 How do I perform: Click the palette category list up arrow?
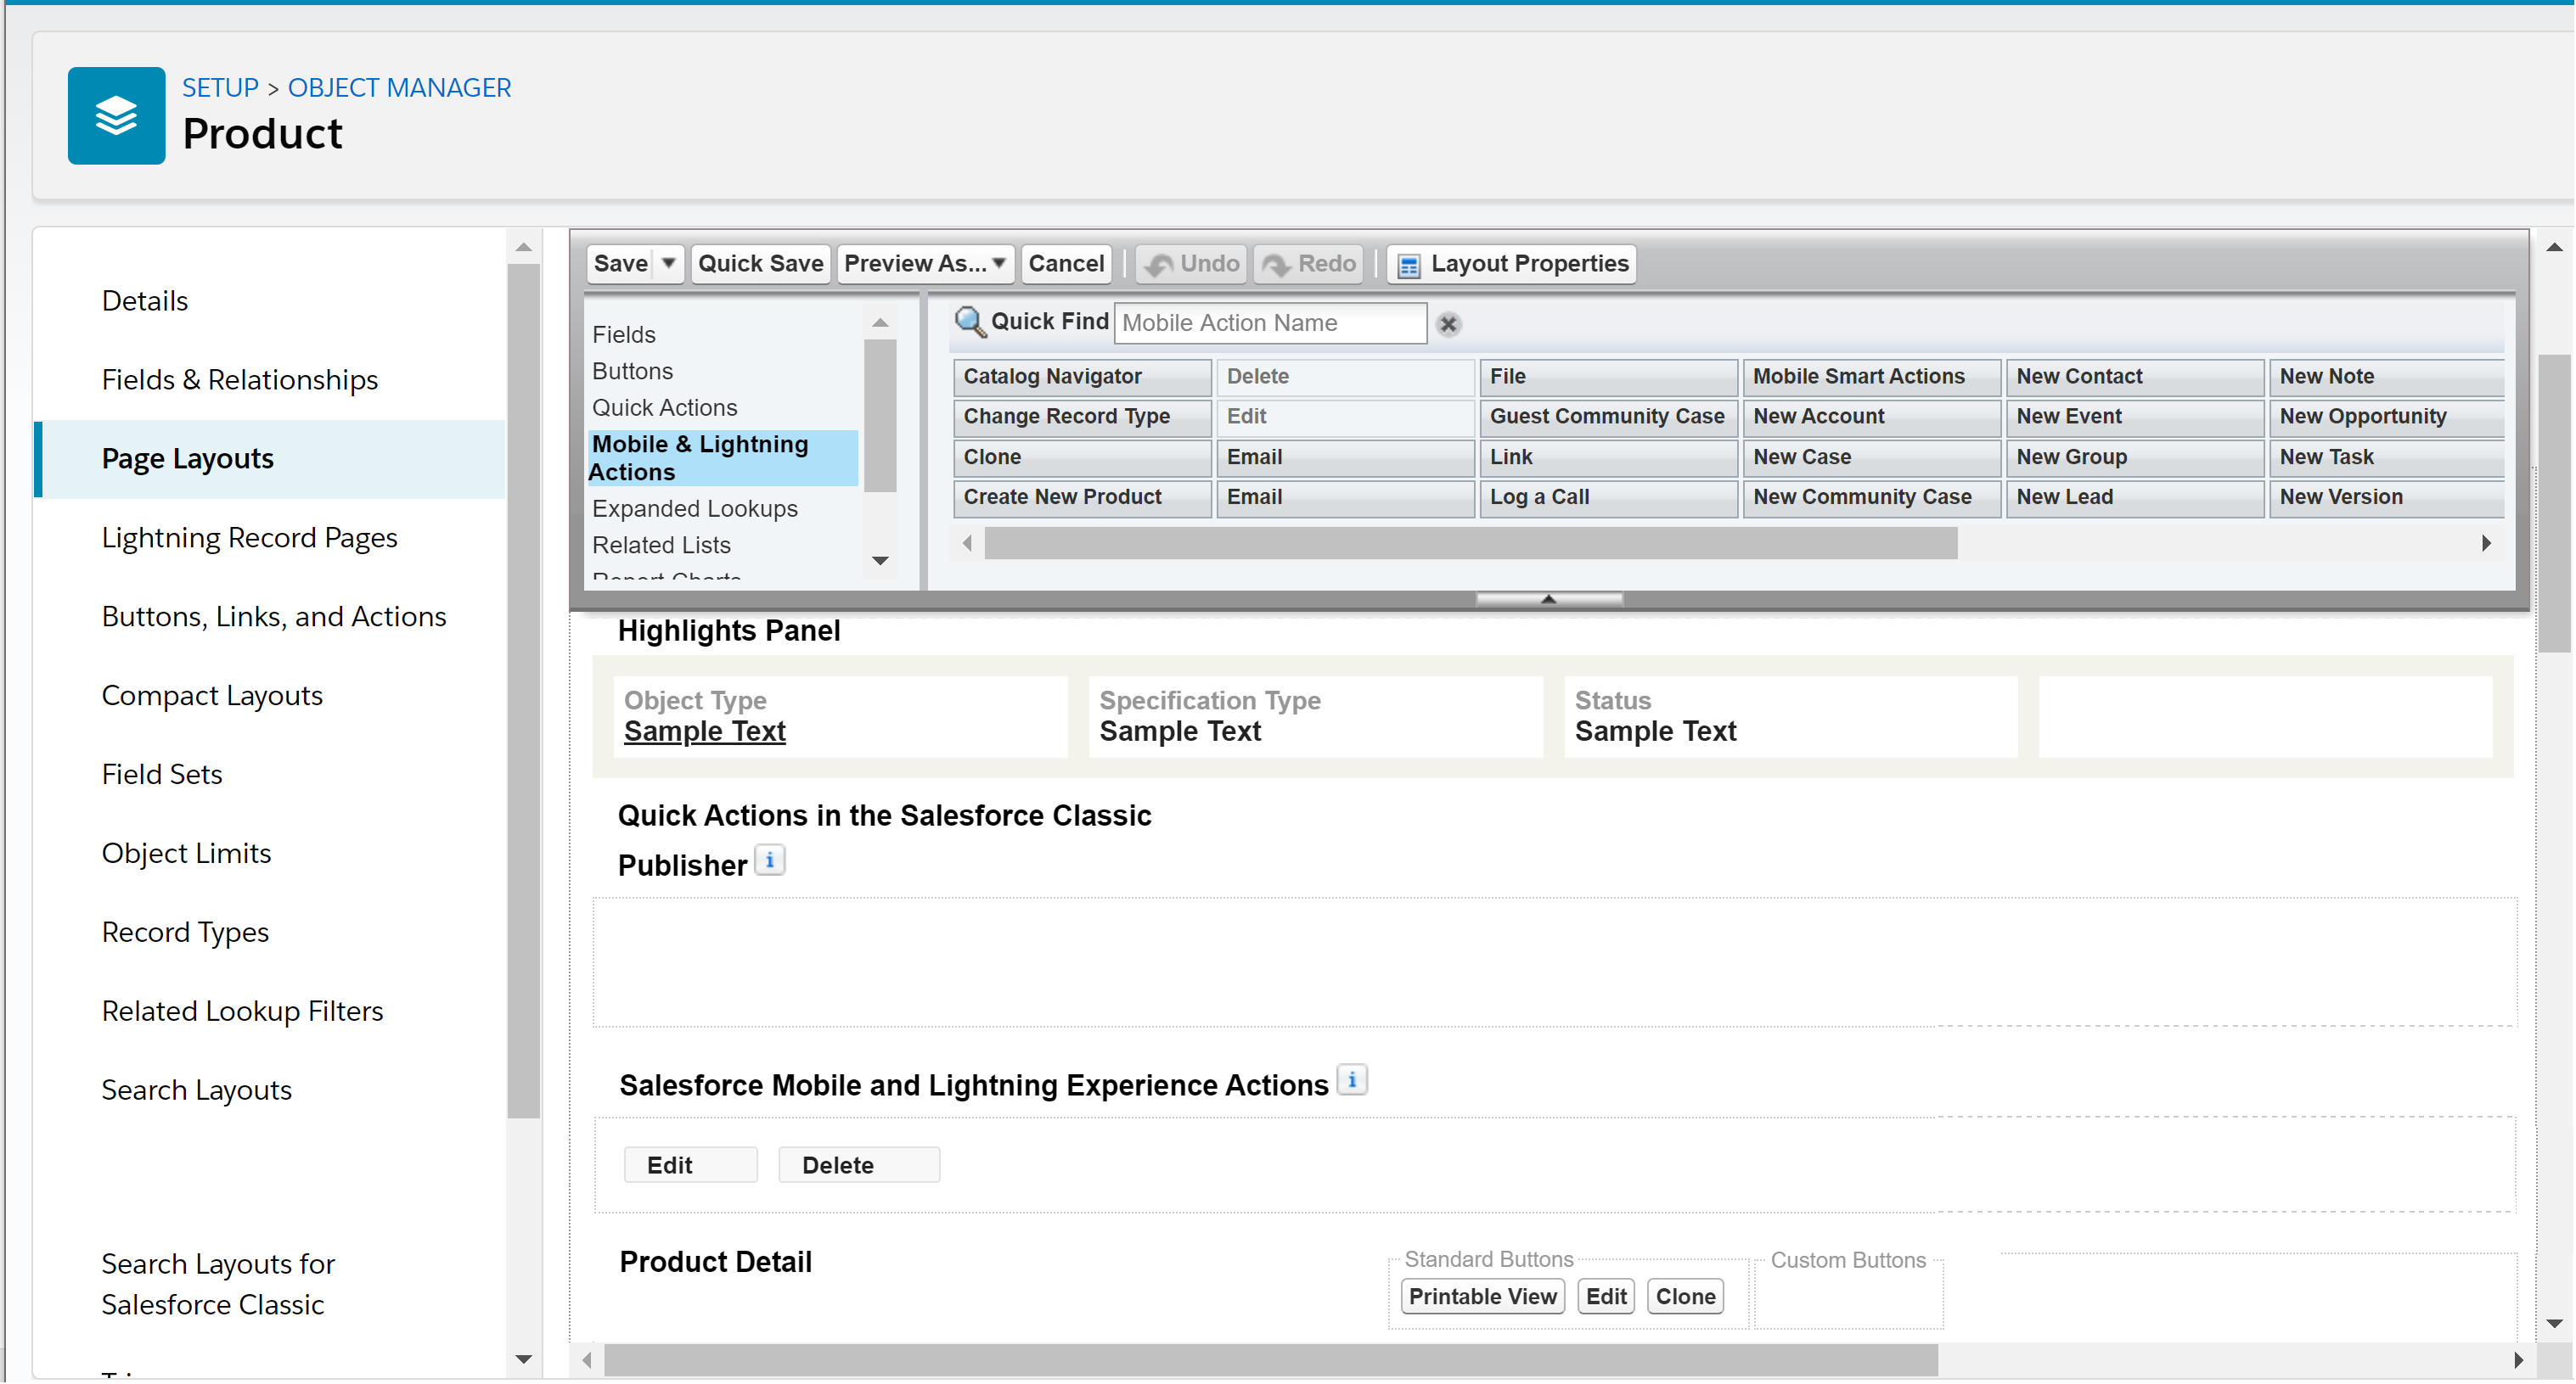[x=880, y=322]
